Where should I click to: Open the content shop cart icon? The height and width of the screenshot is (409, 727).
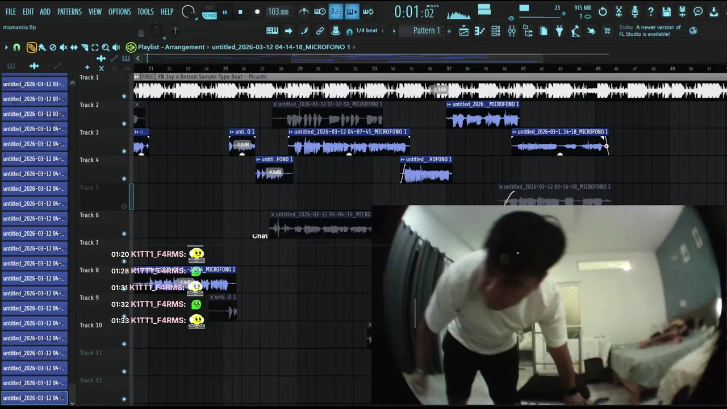(607, 31)
